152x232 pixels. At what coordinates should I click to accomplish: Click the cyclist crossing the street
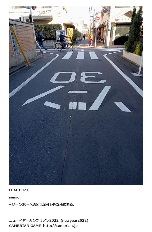pyautogui.click(x=64, y=42)
